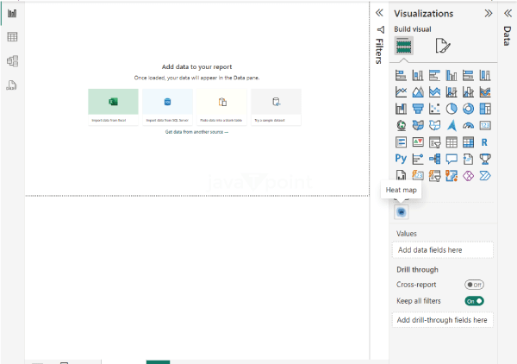
Task: Expand the Data pane
Action: coord(508,13)
